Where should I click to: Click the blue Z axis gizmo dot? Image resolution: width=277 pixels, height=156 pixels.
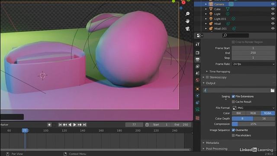[181, 8]
